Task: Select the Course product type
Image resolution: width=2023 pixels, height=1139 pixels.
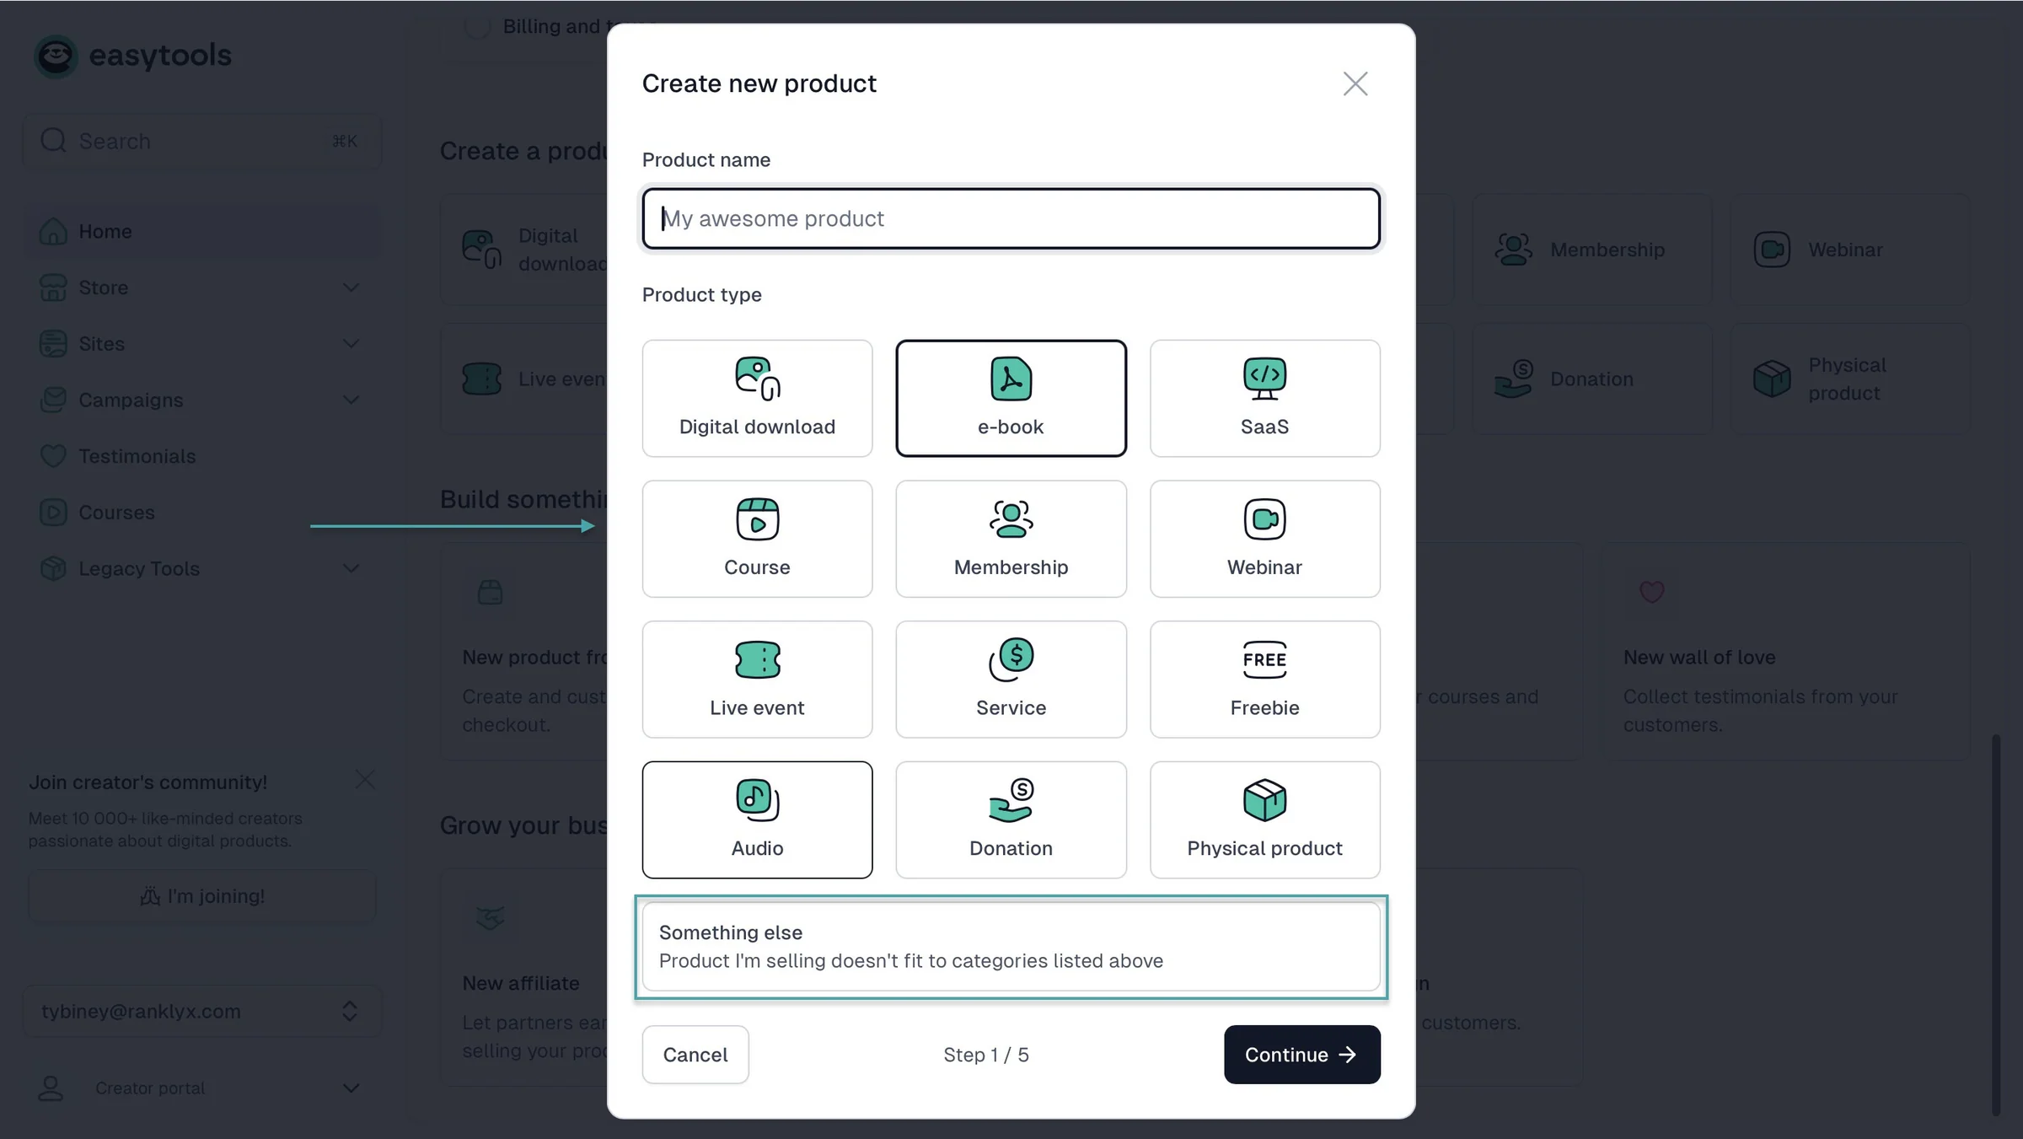Action: coord(757,539)
